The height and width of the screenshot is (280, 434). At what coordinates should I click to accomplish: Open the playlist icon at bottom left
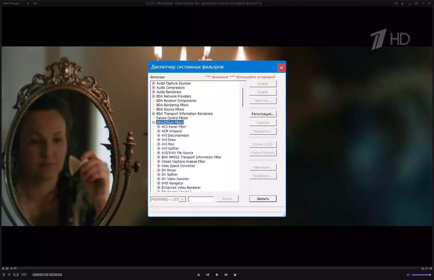coord(4,275)
